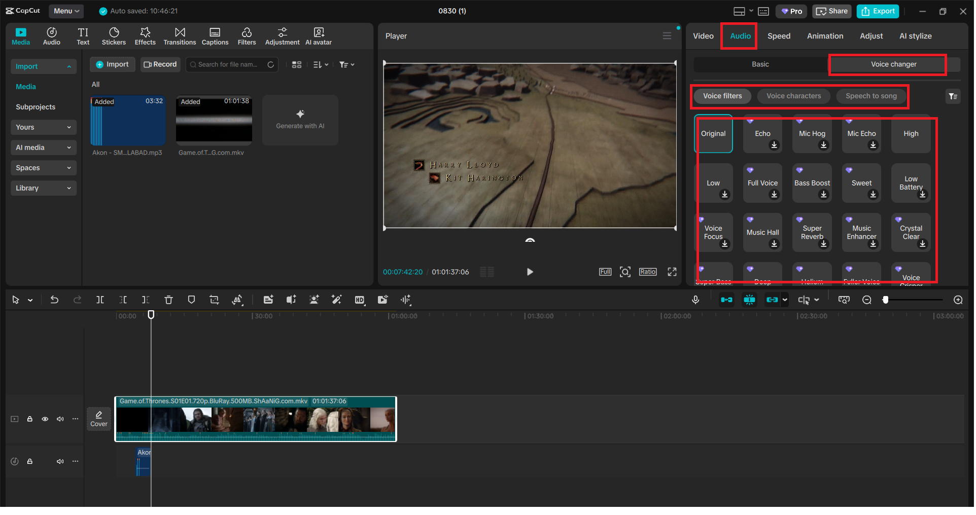Zoom out the timeline
The image size is (976, 515).
pos(867,300)
